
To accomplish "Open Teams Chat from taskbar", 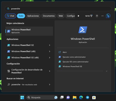I will (x=68, y=98).
